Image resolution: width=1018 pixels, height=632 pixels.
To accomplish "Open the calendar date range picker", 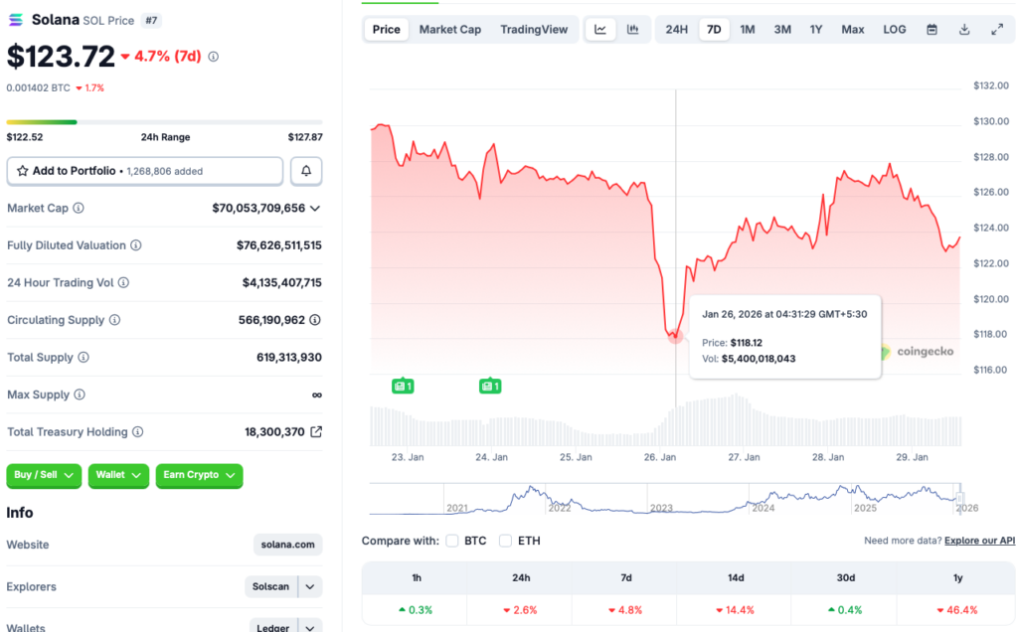I will coord(932,29).
